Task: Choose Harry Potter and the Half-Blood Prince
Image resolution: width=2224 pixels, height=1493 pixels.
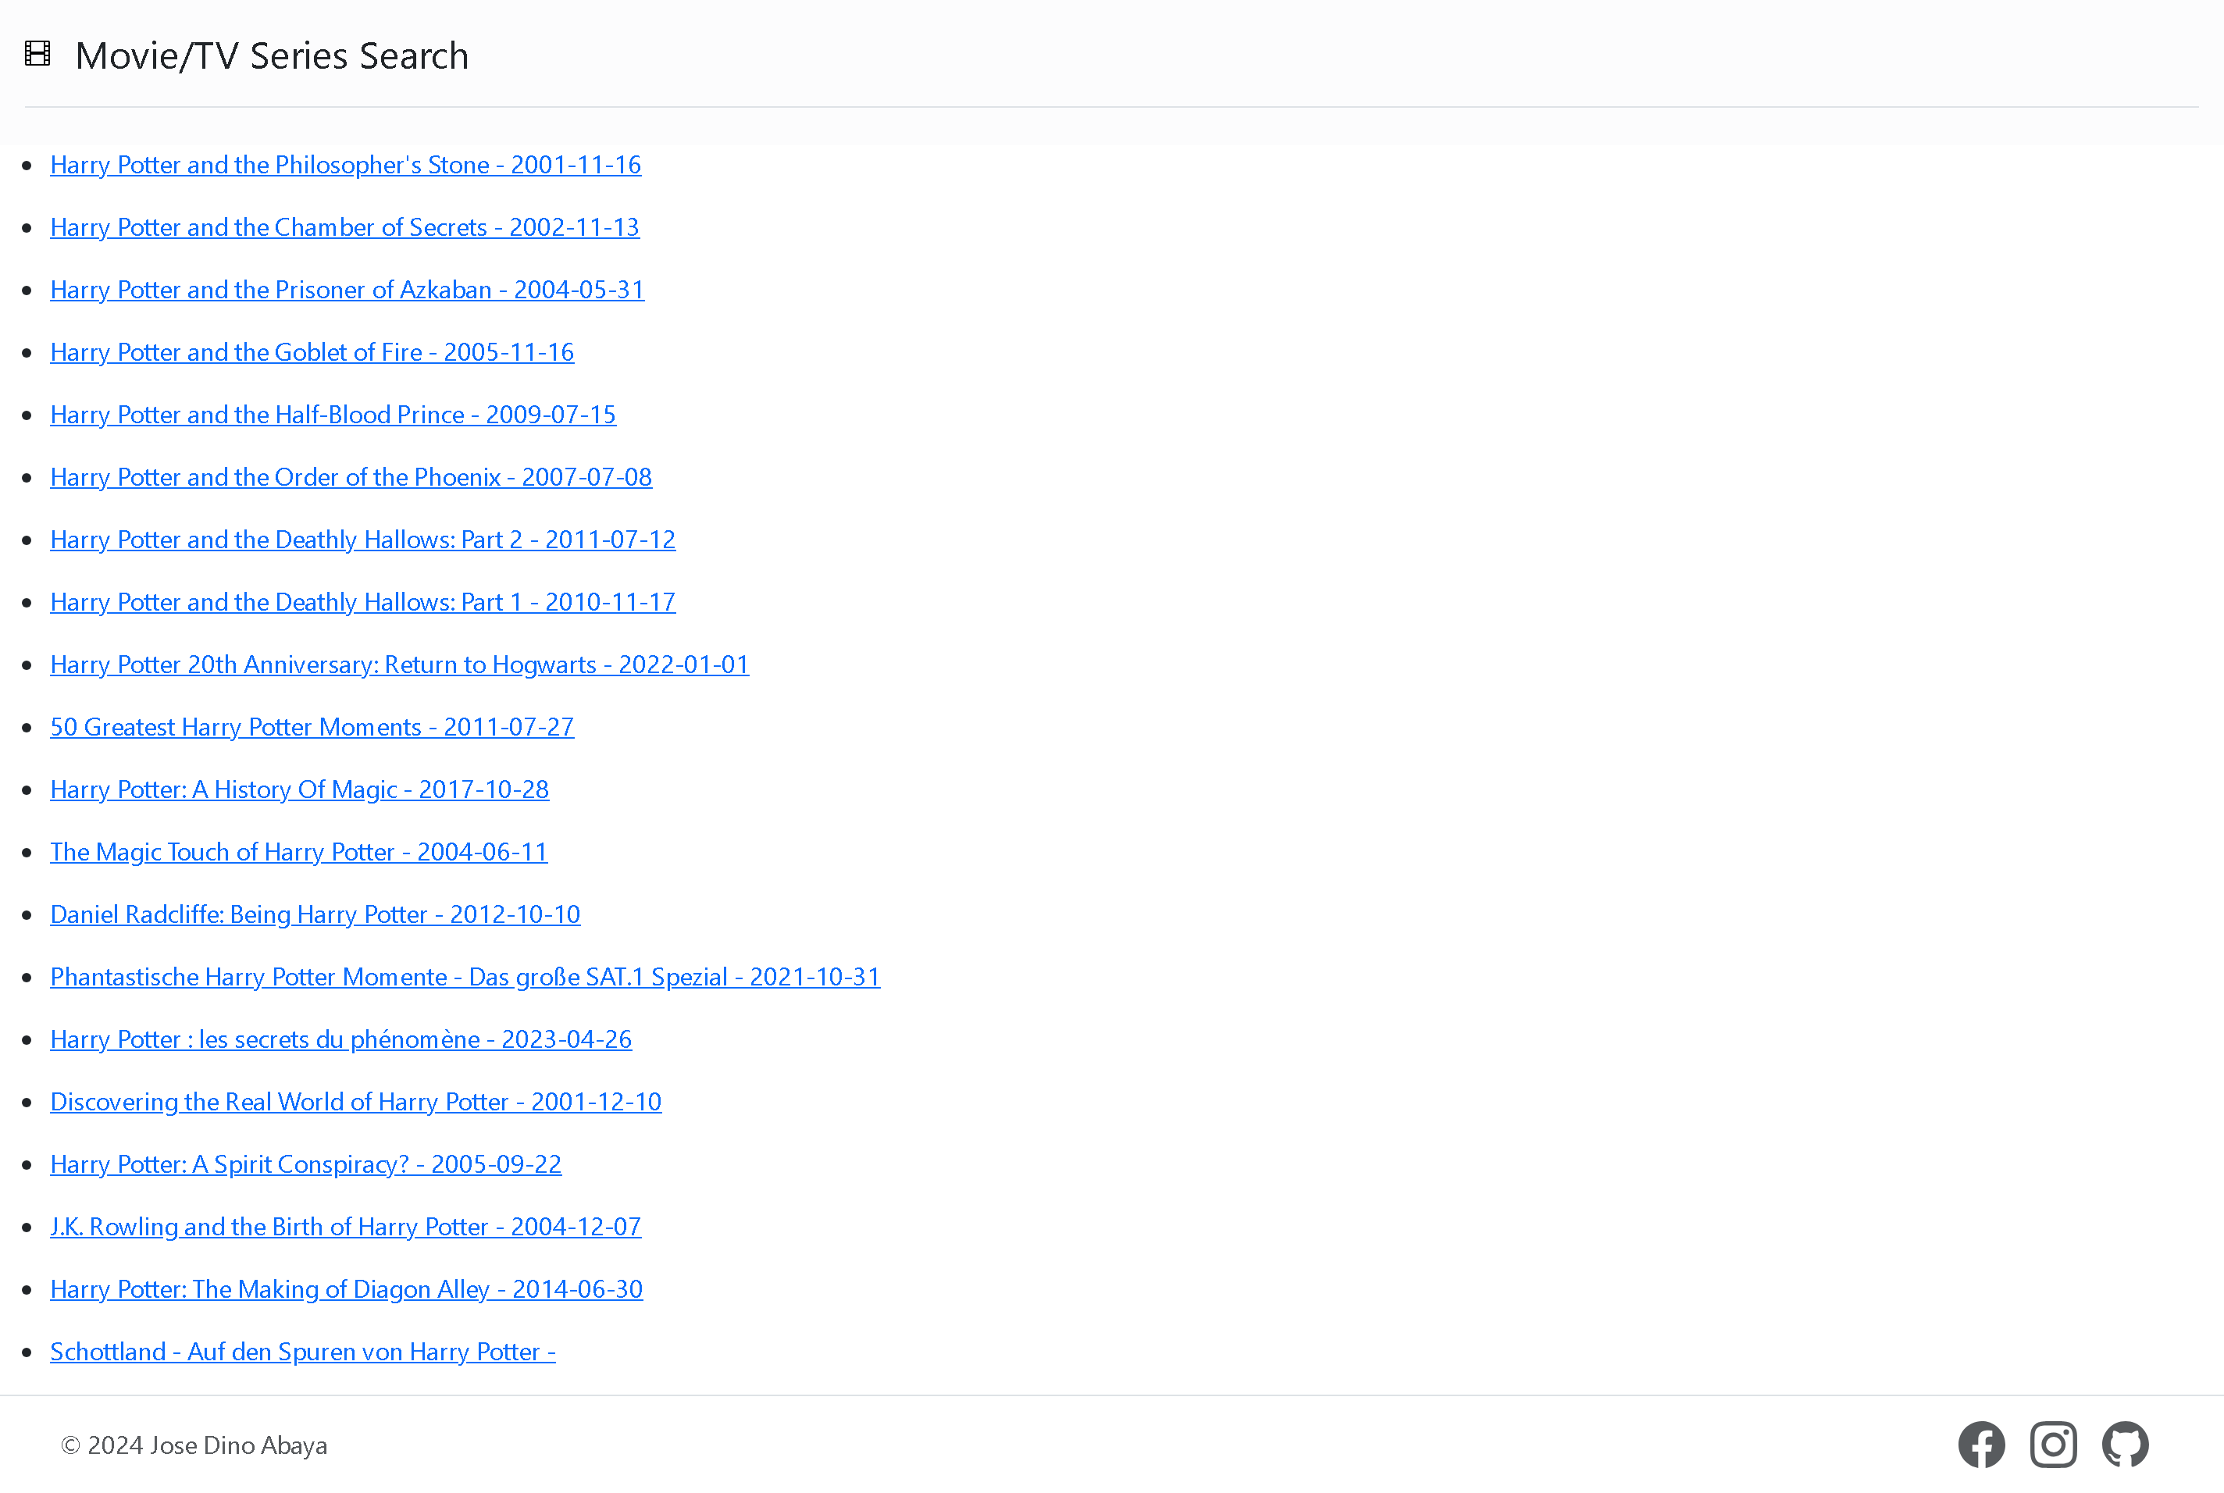Action: tap(333, 414)
